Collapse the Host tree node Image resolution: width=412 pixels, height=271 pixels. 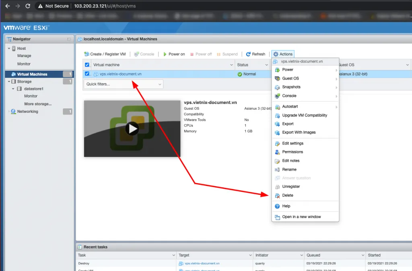coord(9,49)
